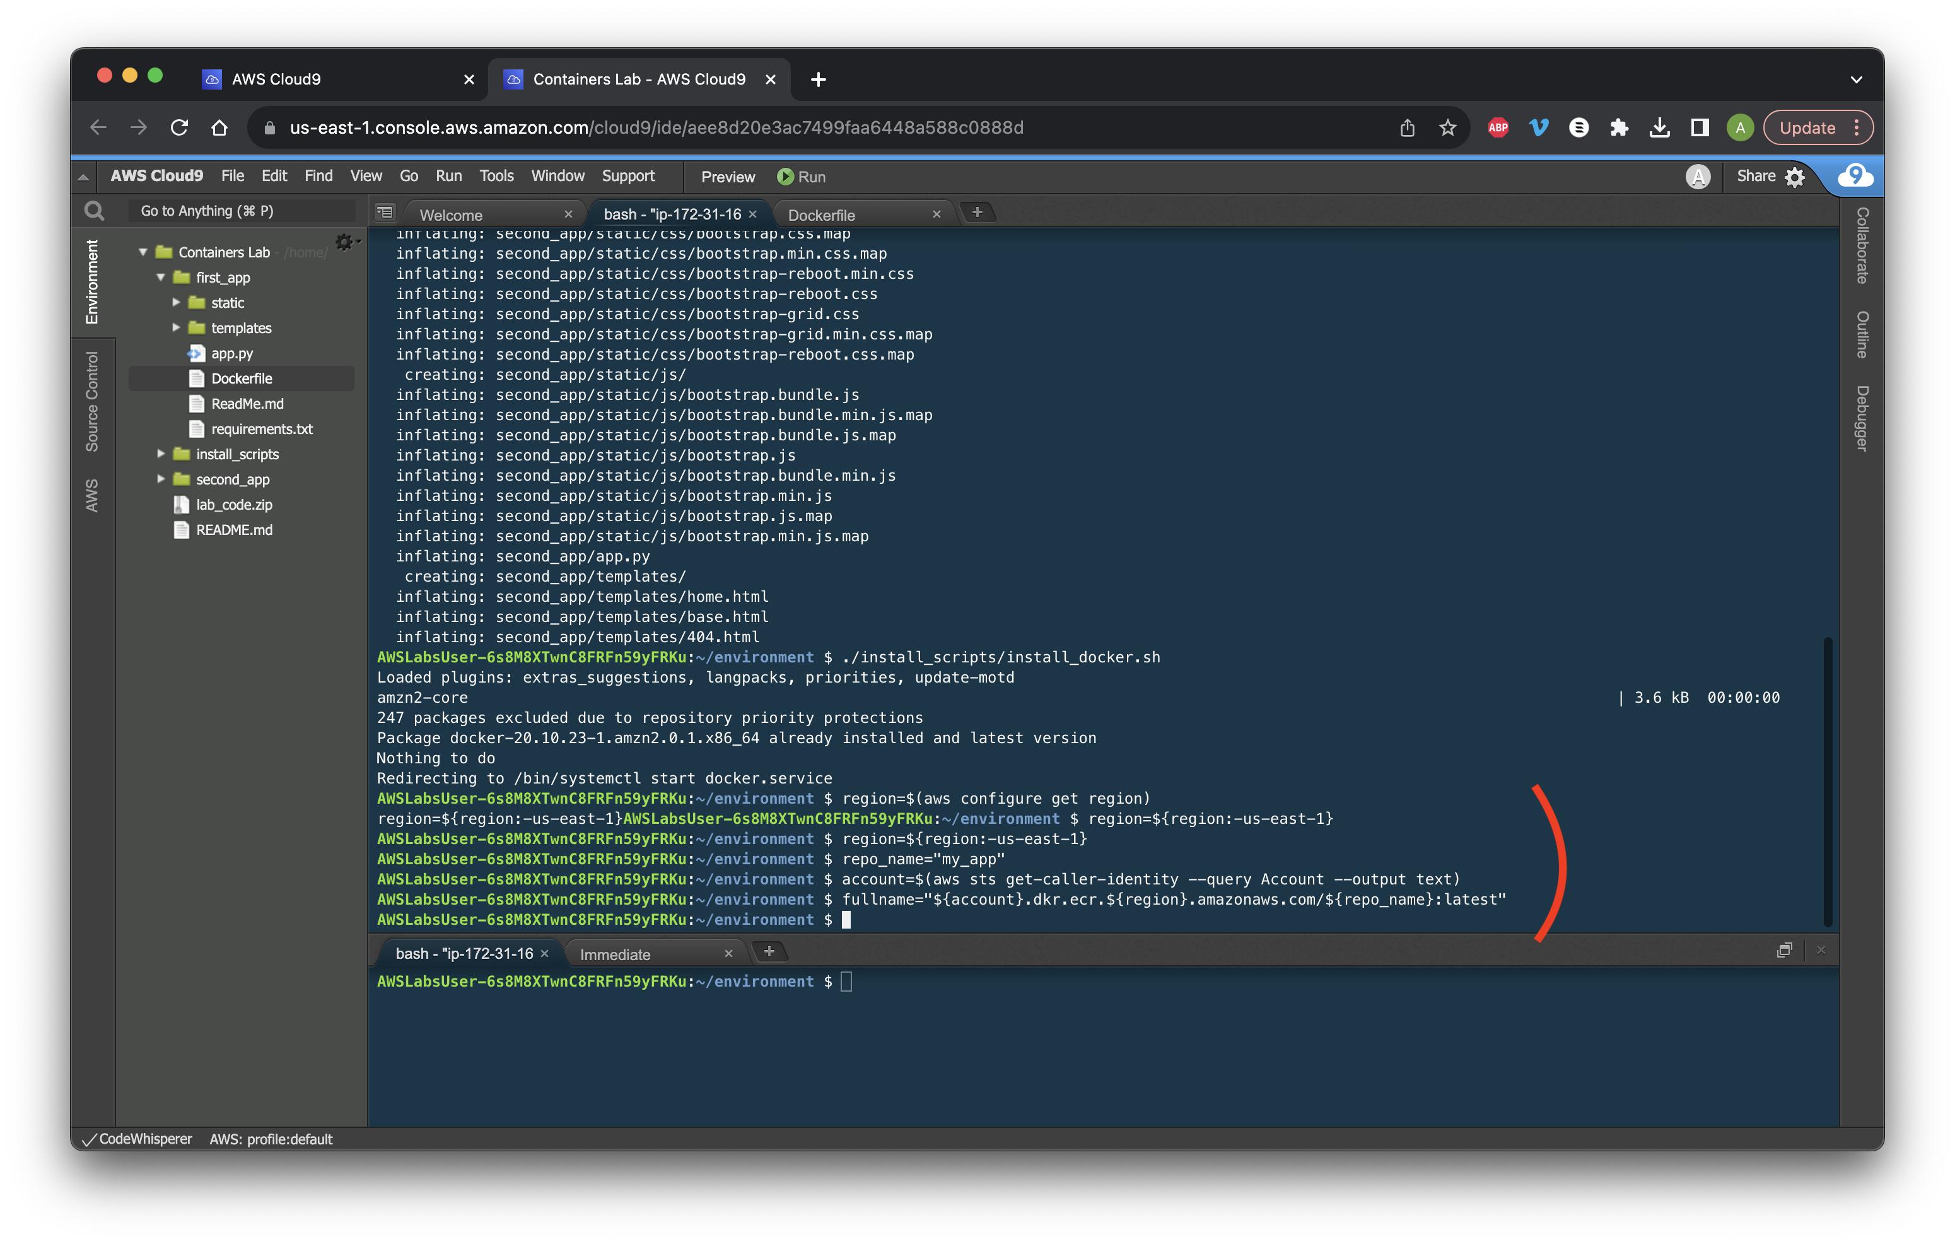Toggle the Outline right panel

pyautogui.click(x=1862, y=334)
